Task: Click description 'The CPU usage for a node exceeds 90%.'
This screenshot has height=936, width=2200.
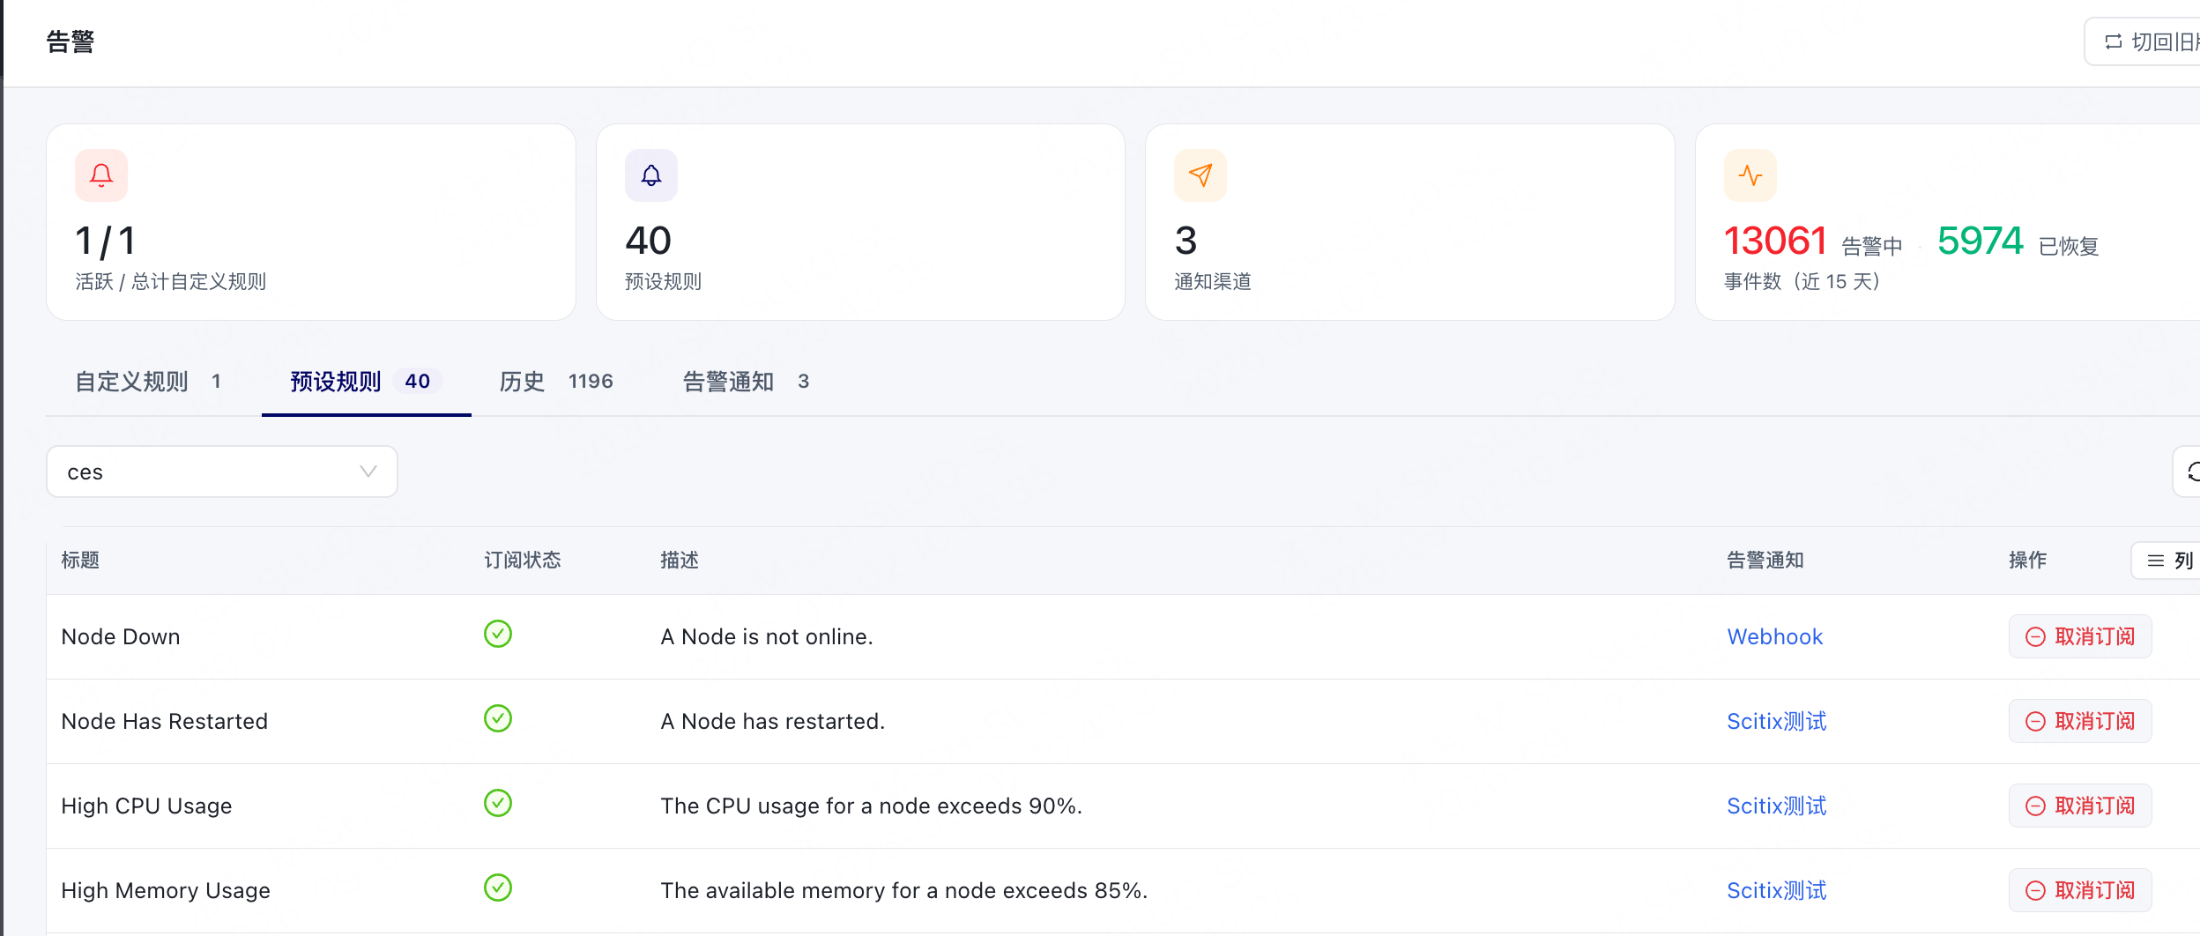Action: pyautogui.click(x=871, y=806)
